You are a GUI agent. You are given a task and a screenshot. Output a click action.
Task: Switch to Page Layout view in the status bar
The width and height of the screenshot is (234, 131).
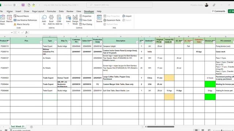(x=203, y=130)
